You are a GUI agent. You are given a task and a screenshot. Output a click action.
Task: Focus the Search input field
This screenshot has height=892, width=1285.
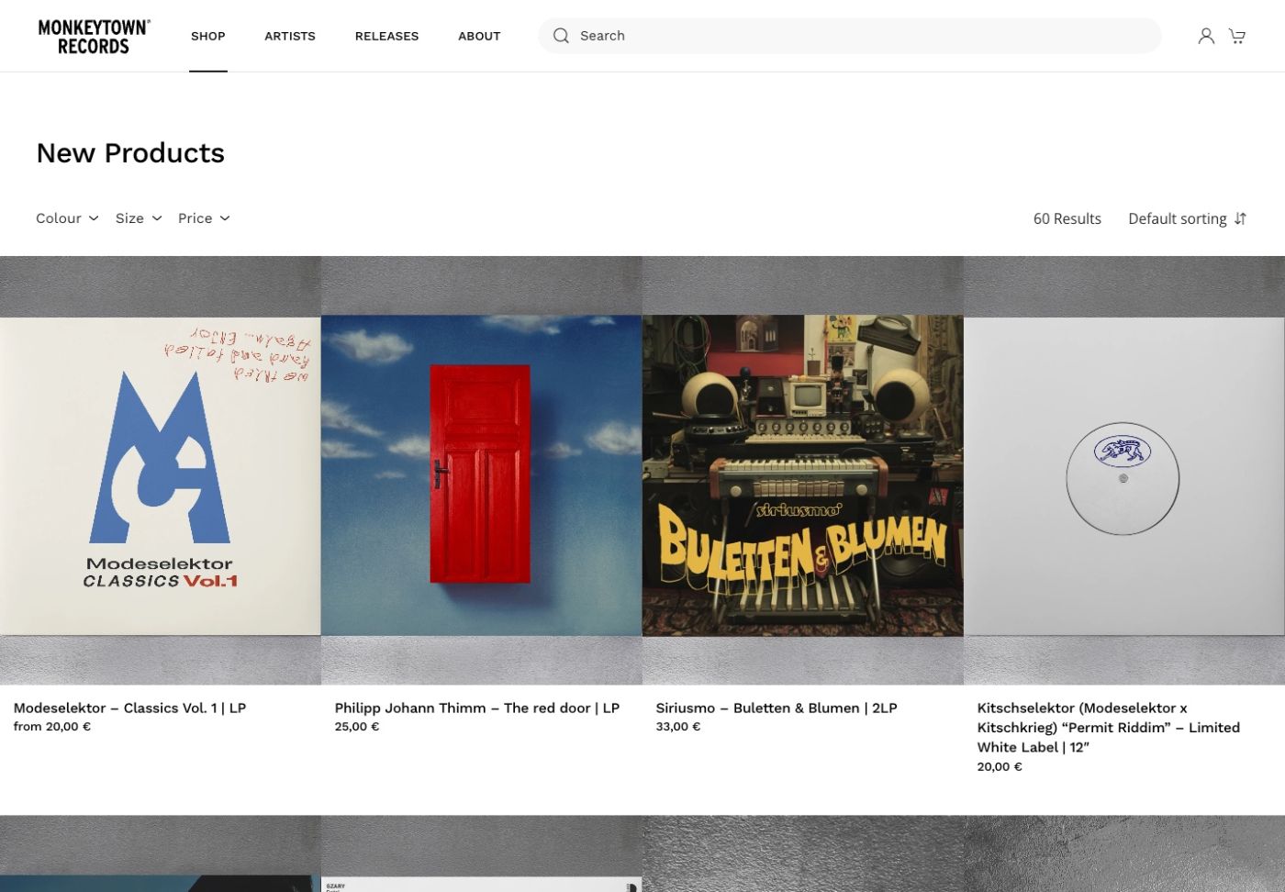tap(850, 36)
